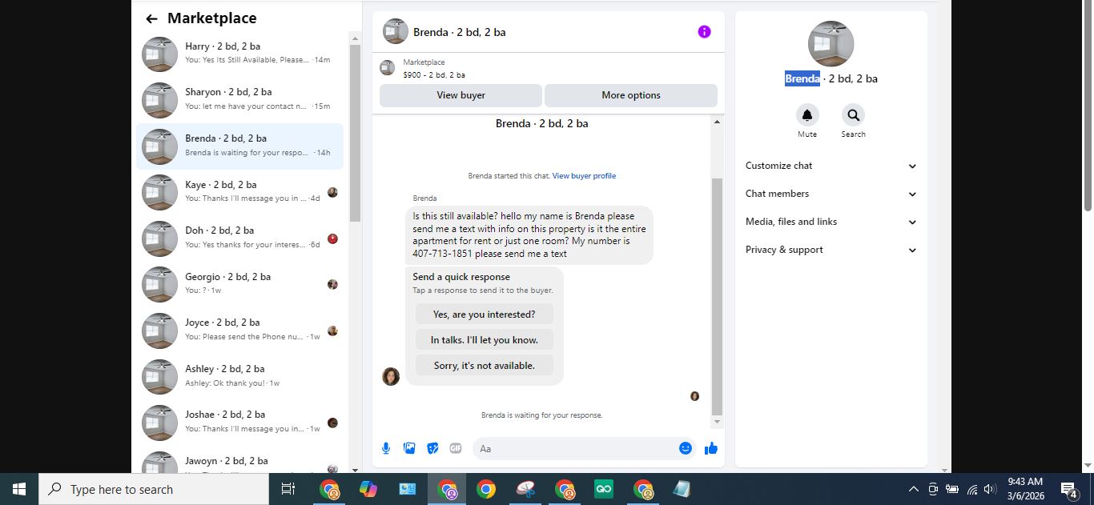Click Brenda's message bubble text

tap(529, 235)
